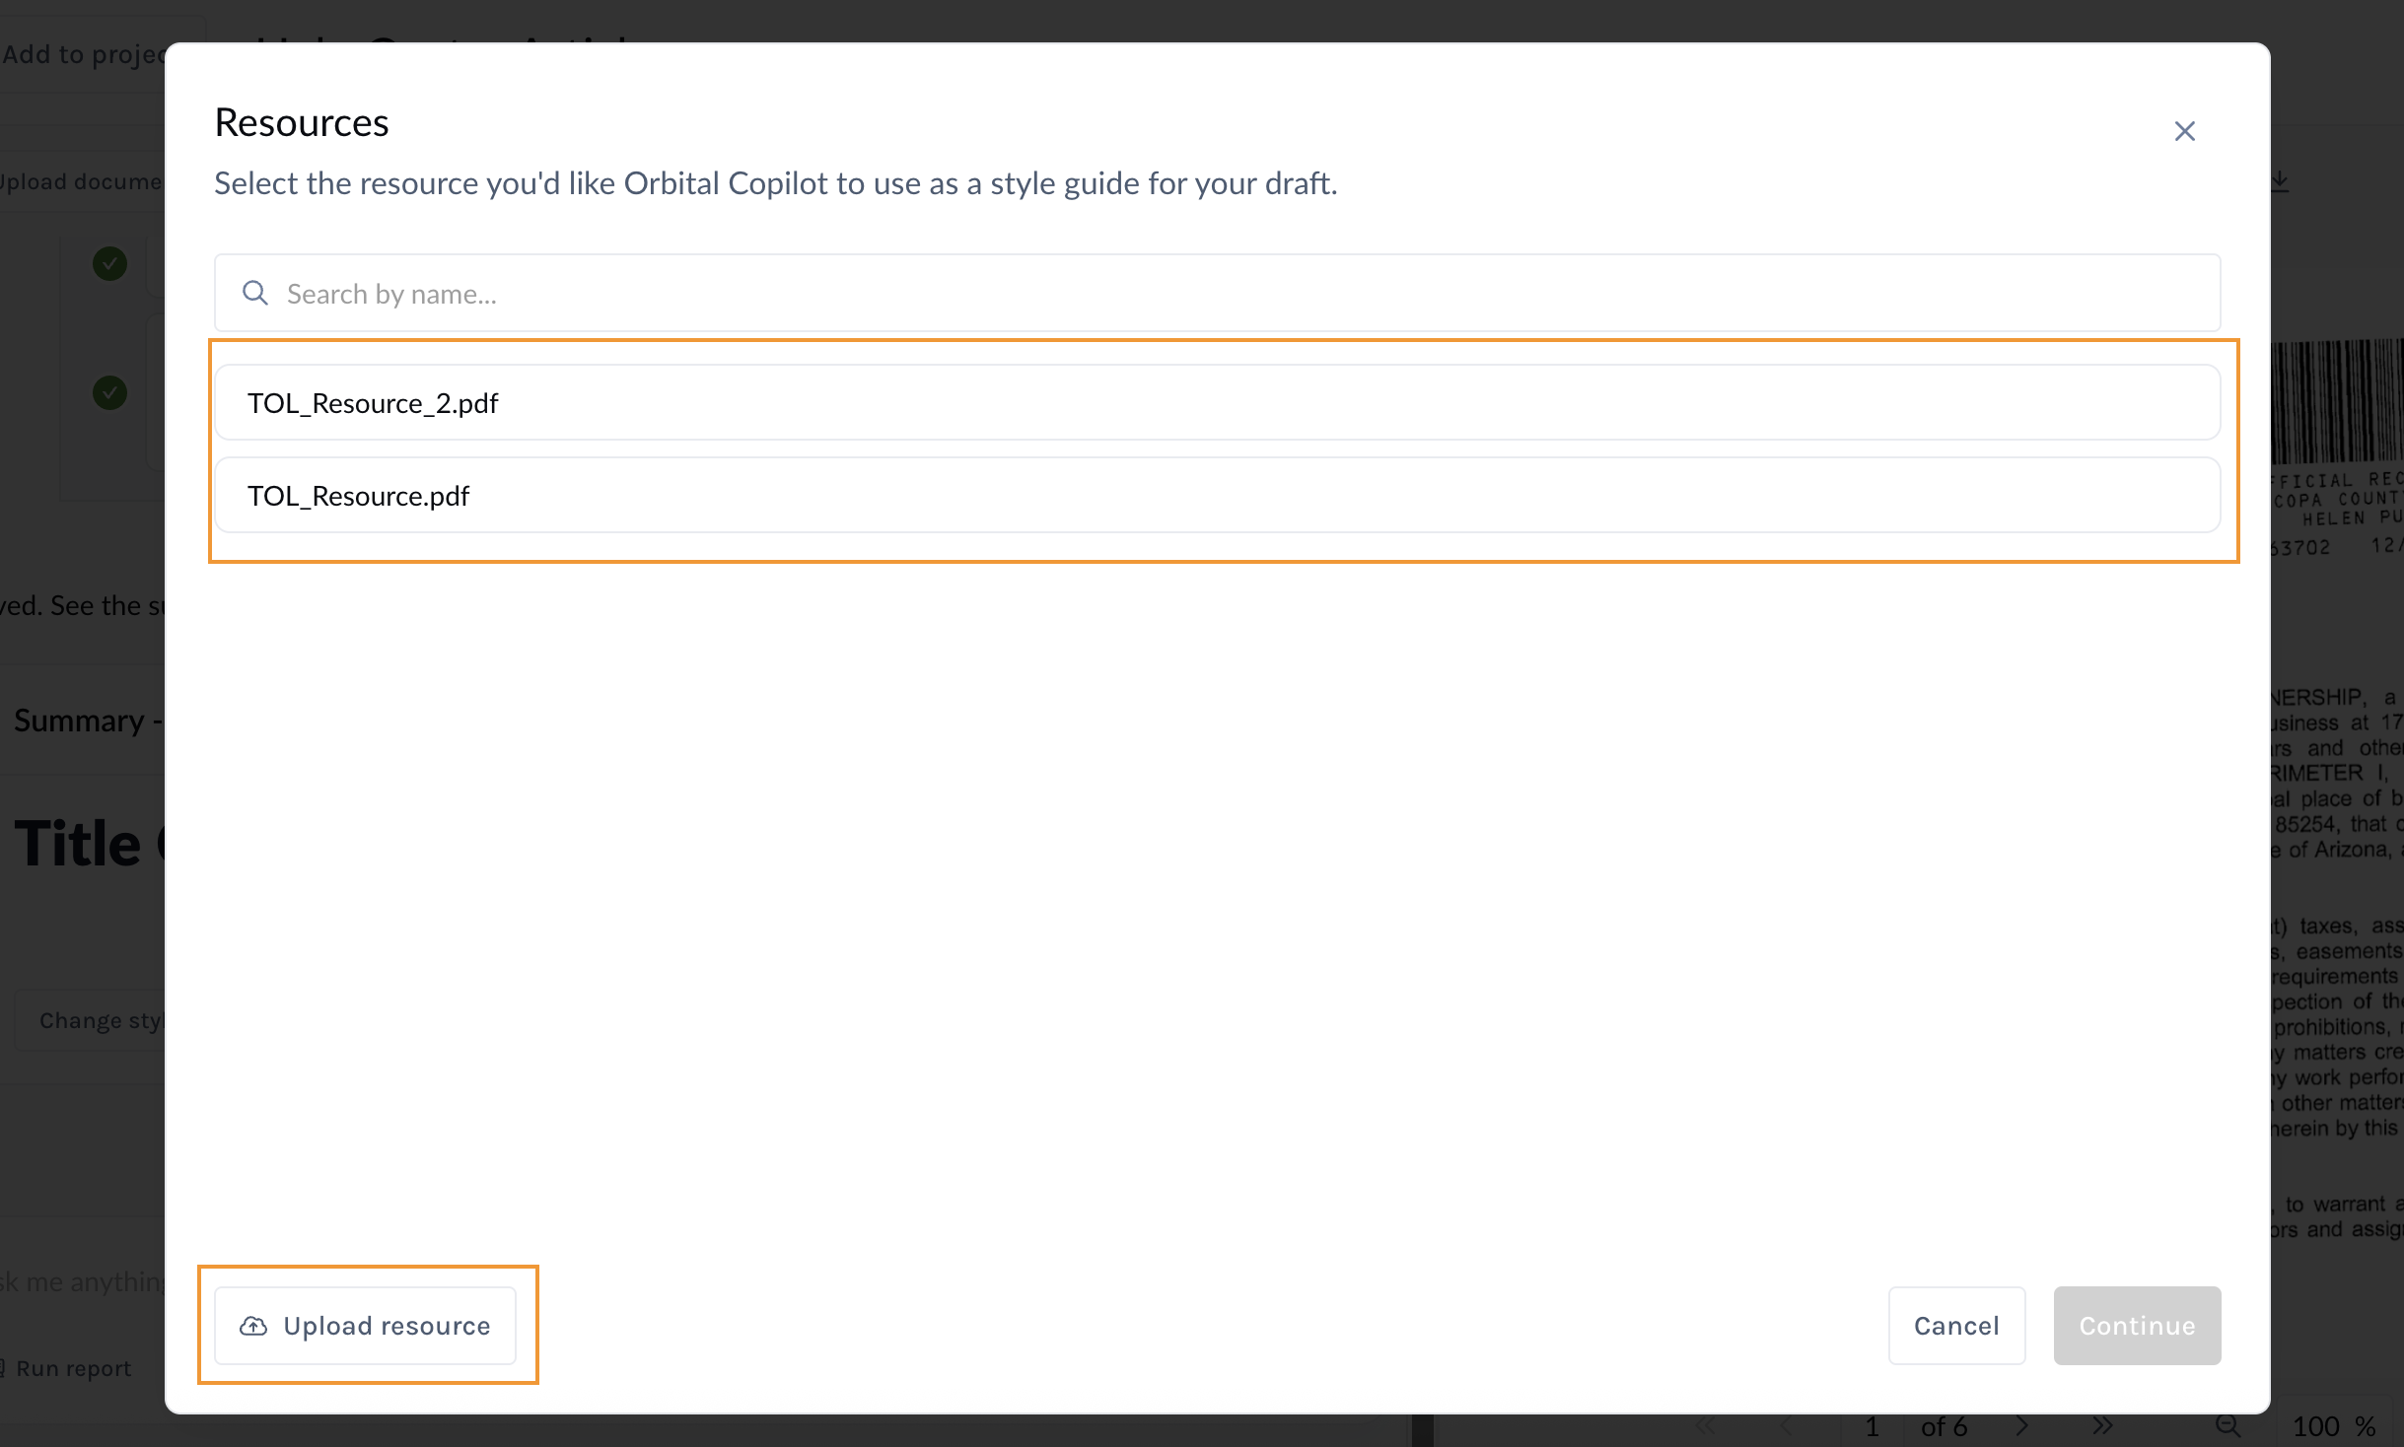Click the first green checkmark icon
This screenshot has height=1447, width=2404.
(x=110, y=263)
